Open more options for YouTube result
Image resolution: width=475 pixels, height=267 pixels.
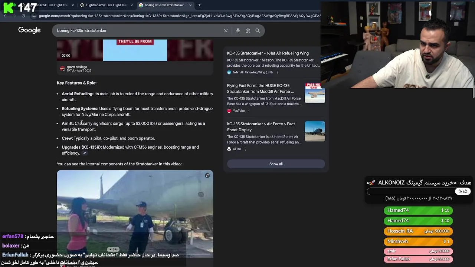pos(249,111)
